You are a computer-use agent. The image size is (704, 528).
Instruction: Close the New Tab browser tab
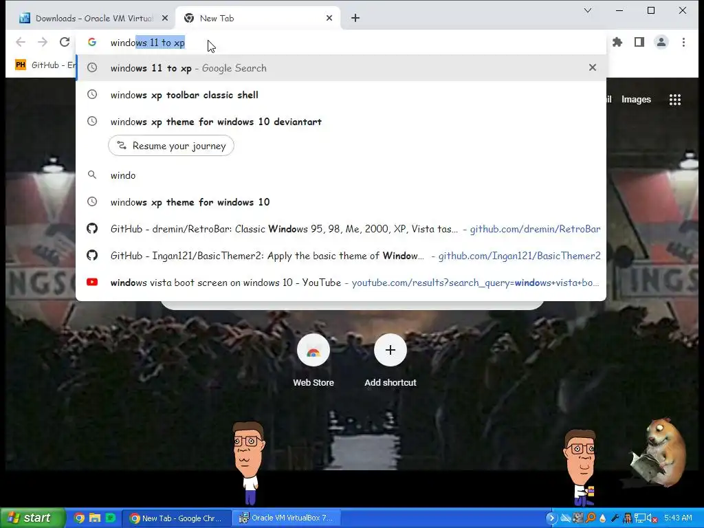329,18
